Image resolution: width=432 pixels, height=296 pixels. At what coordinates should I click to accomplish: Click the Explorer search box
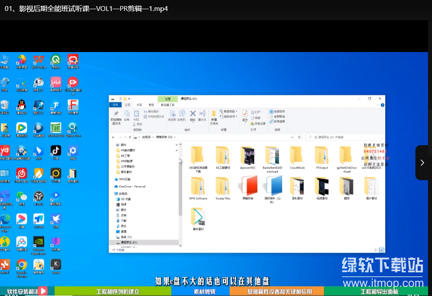[x=344, y=137]
